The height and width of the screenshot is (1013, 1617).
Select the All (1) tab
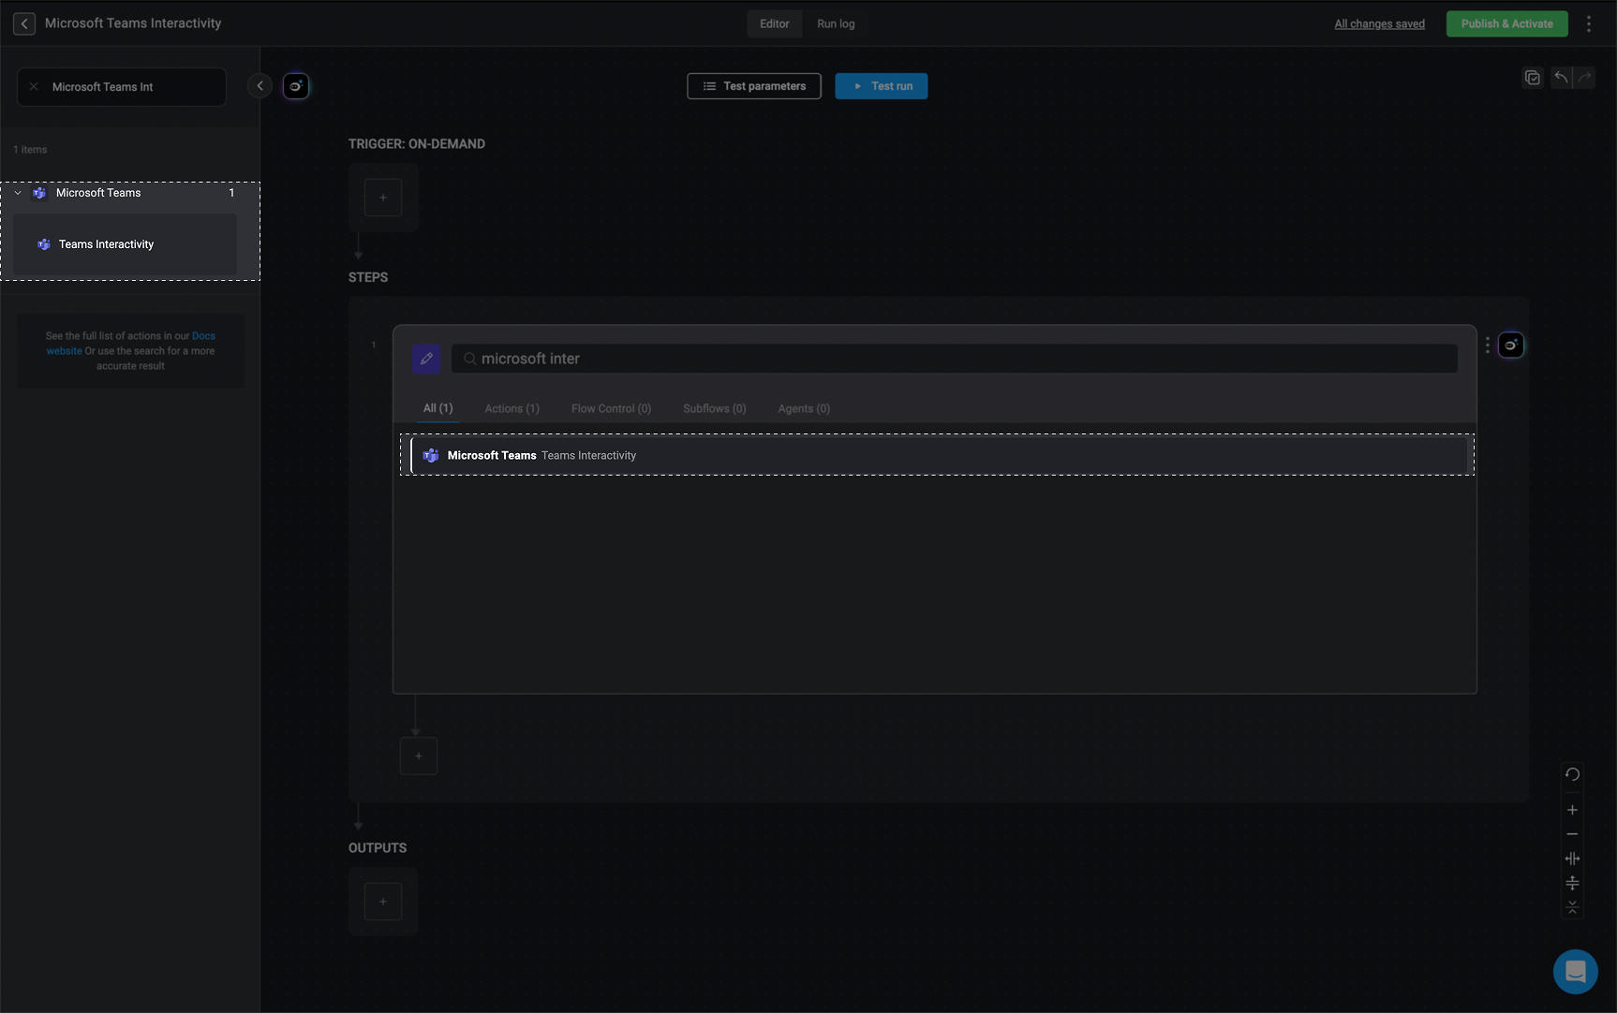point(438,409)
